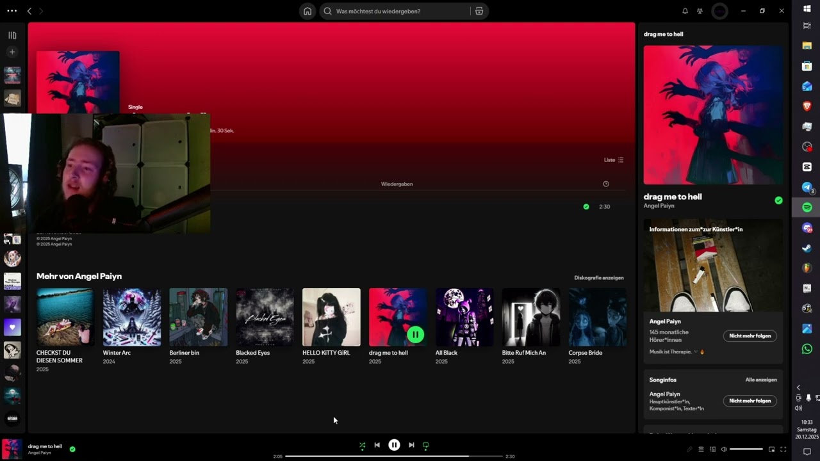The width and height of the screenshot is (820, 461).
Task: Open Bitte Ruf Mich An album
Action: tap(531, 317)
